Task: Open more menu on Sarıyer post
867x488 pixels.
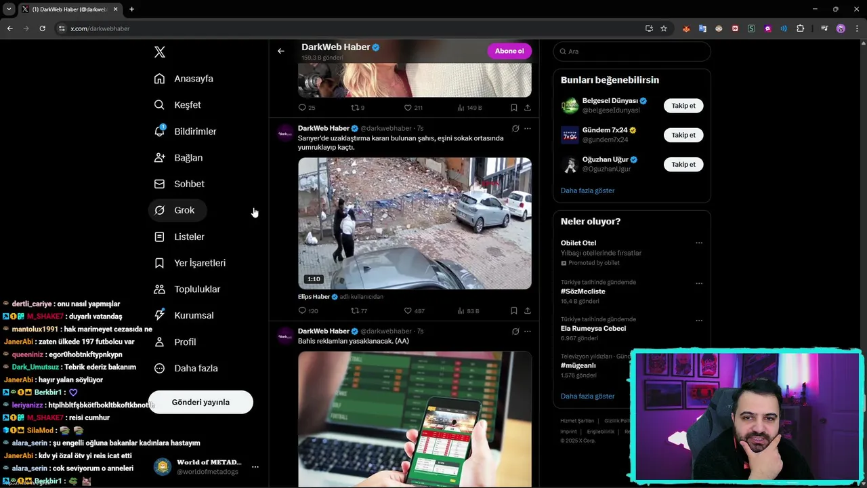Action: pos(528,129)
